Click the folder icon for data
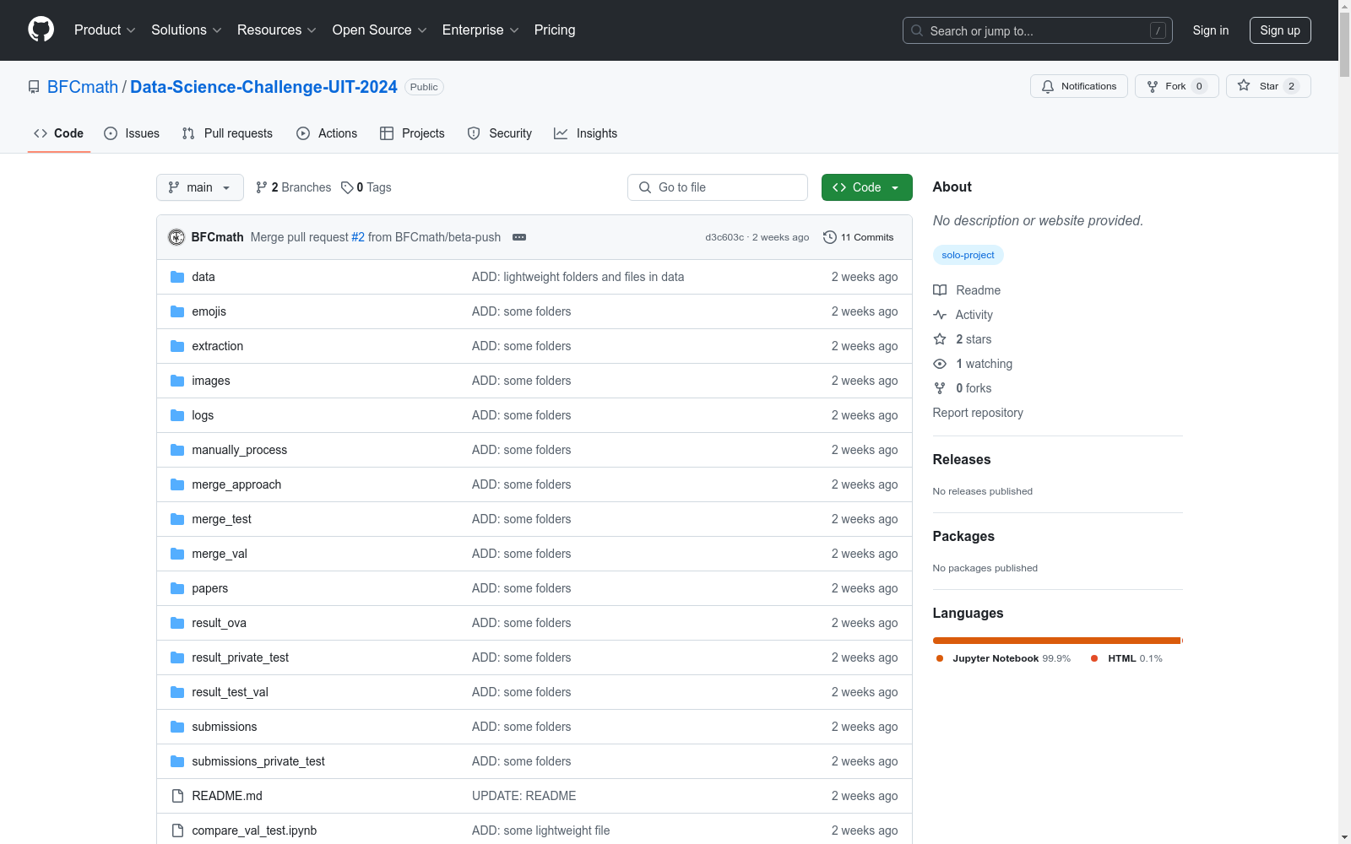 click(177, 277)
